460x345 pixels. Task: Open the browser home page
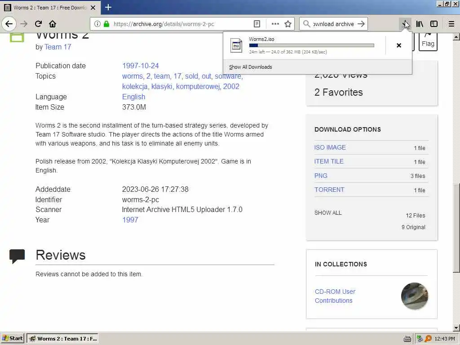click(x=53, y=24)
